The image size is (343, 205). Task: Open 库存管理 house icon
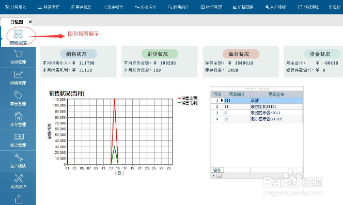[19, 116]
